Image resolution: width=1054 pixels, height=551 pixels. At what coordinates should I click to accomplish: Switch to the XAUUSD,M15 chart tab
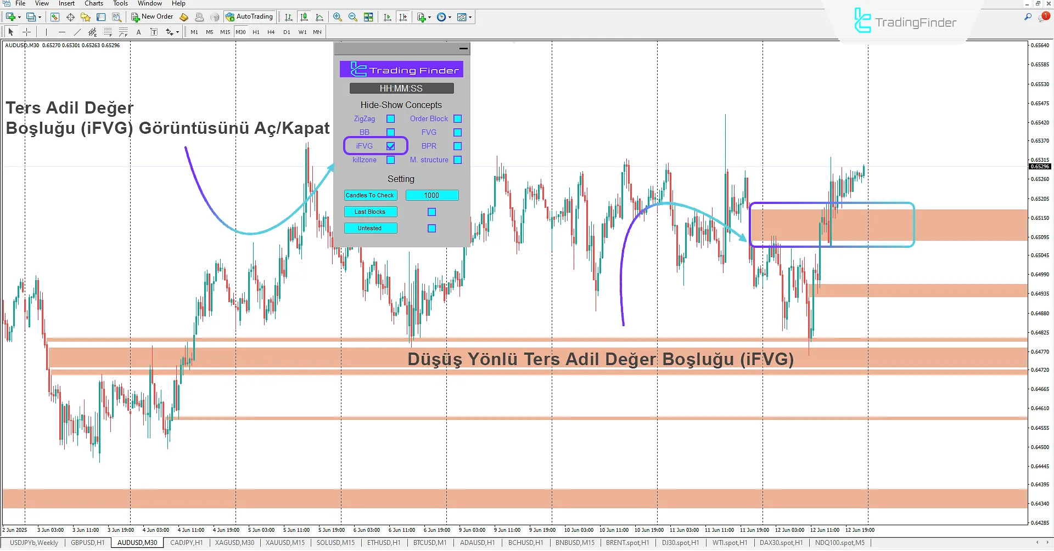click(285, 543)
